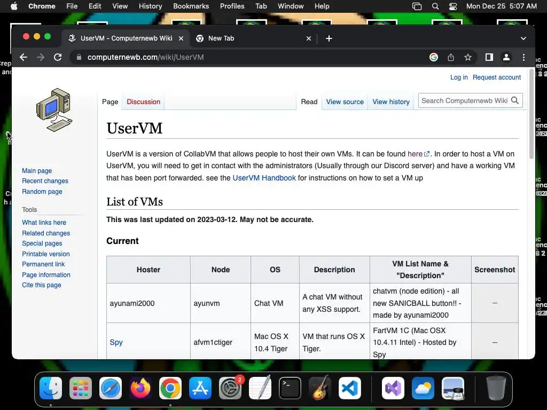Open the History menu
This screenshot has height=410, width=547.
150,6
